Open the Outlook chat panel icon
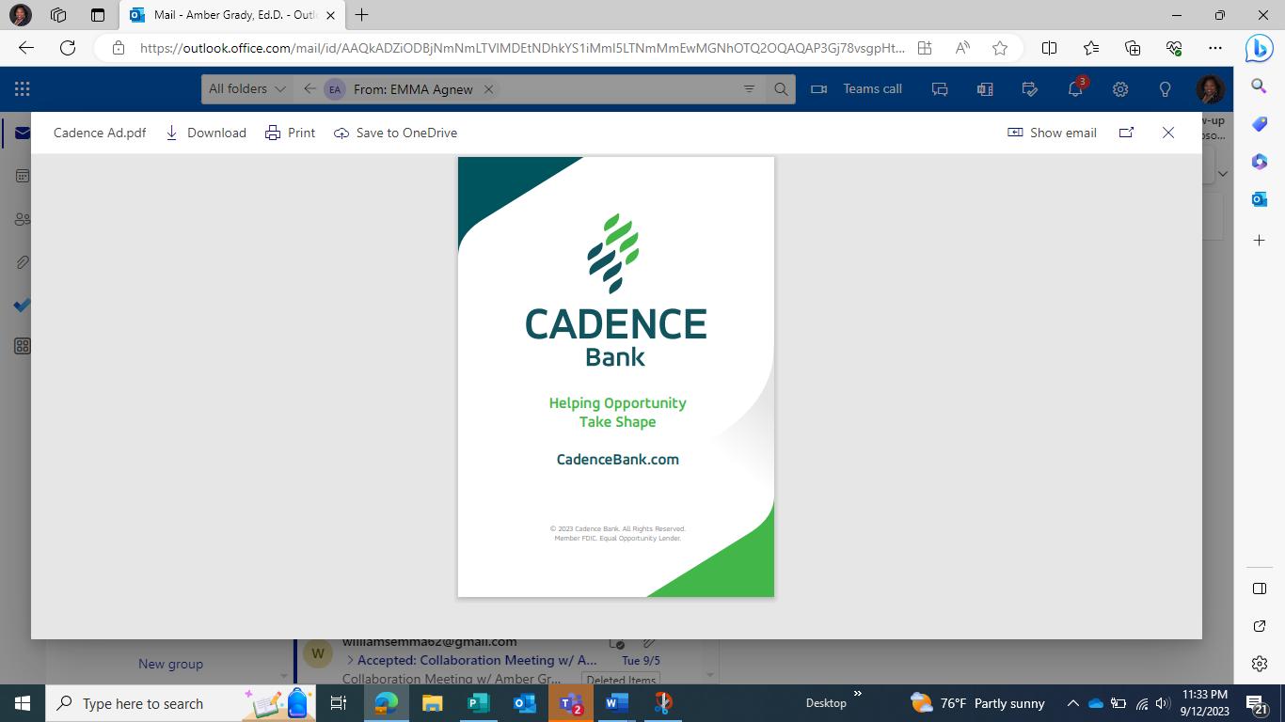Screen dimensions: 1285x722 [939, 89]
